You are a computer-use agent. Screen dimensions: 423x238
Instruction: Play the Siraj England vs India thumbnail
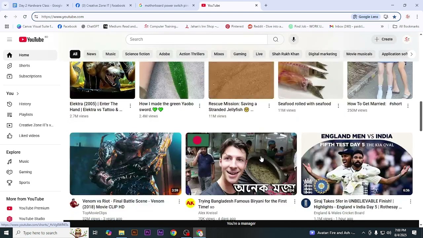coord(357,164)
